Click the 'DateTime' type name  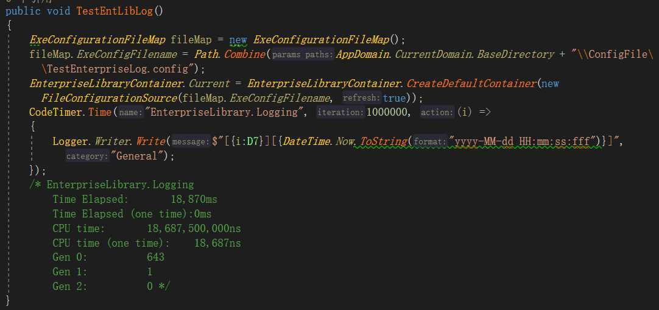coord(306,141)
